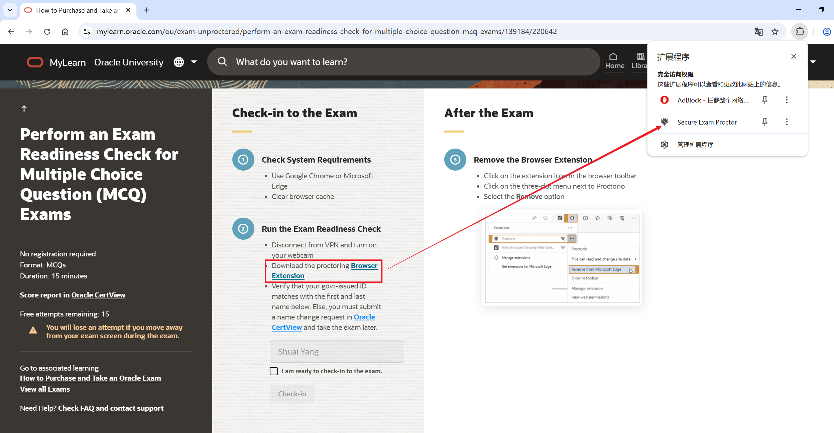Toggle the extensions puzzle icon
Viewport: 834px width, 433px height.
click(800, 32)
